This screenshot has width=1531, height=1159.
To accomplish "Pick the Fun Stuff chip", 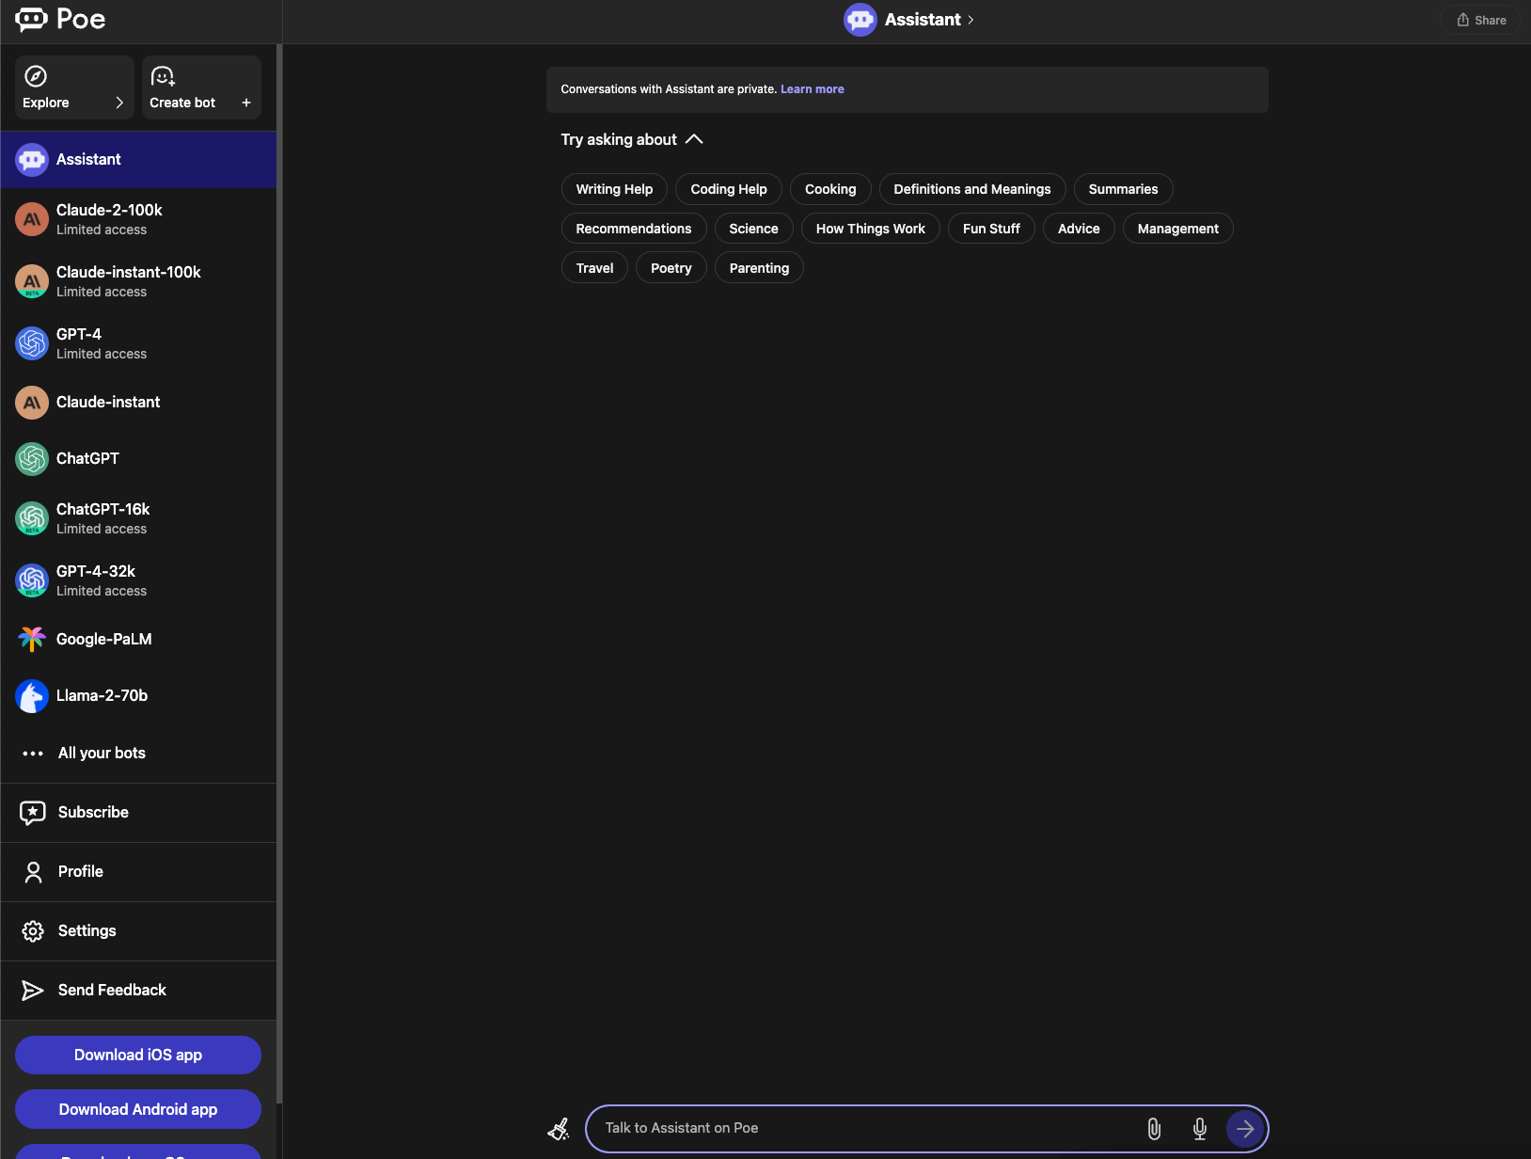I will [991, 229].
